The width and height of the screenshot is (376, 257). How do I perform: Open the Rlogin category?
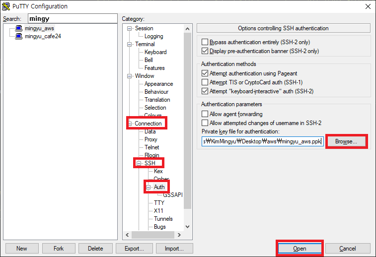tap(151, 155)
